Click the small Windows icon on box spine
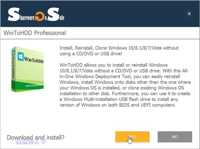200x149 pixels. [13, 52]
